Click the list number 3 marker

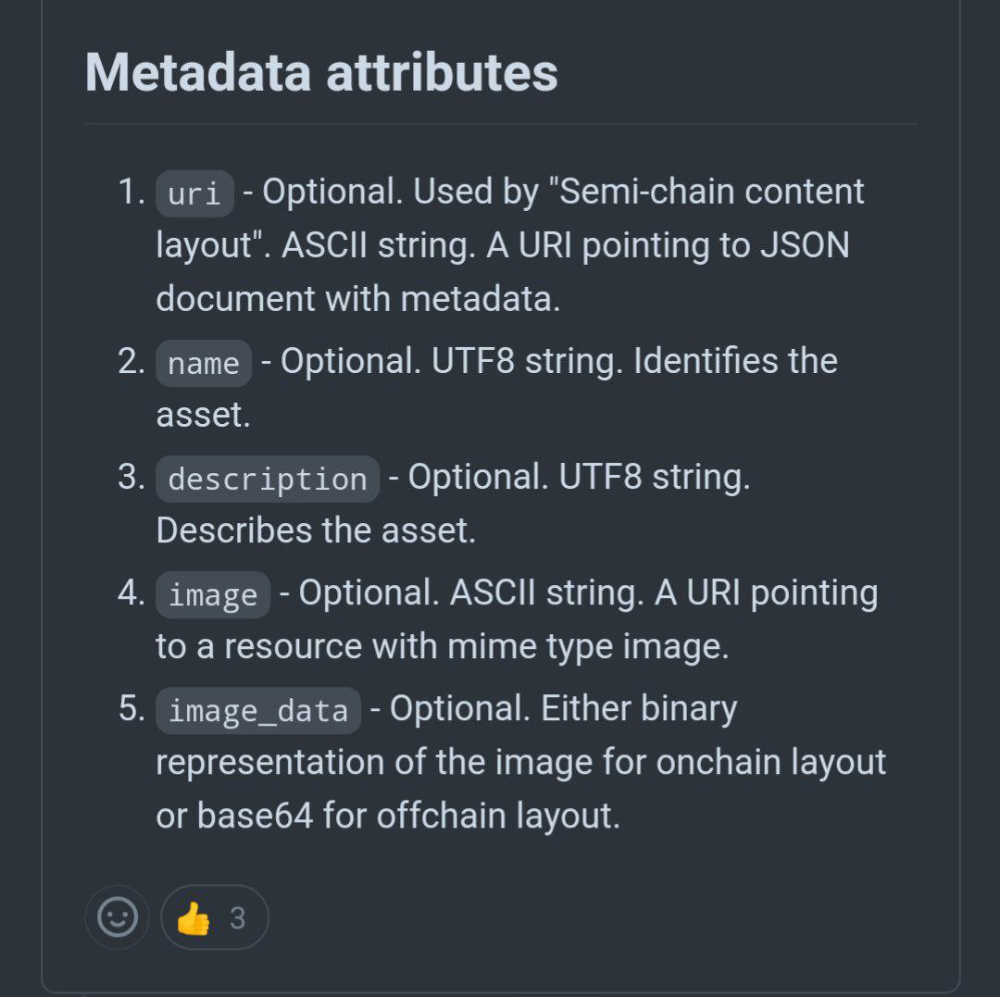[132, 476]
